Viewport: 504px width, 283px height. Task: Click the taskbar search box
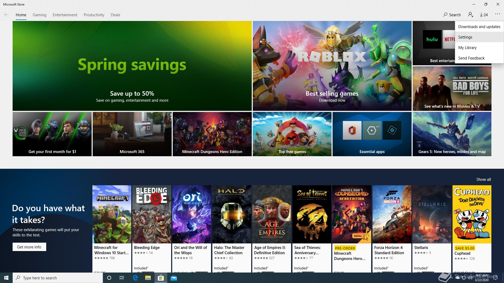[x=58, y=278]
